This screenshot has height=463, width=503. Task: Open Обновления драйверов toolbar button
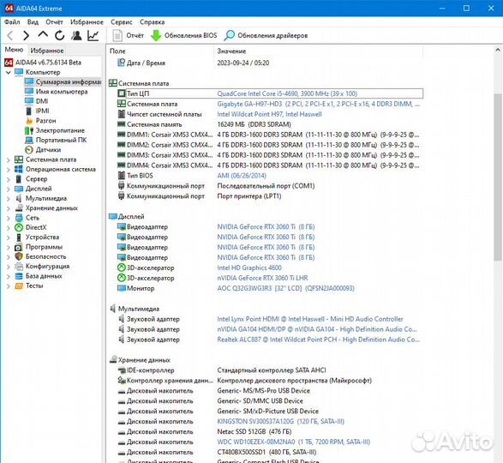point(266,35)
